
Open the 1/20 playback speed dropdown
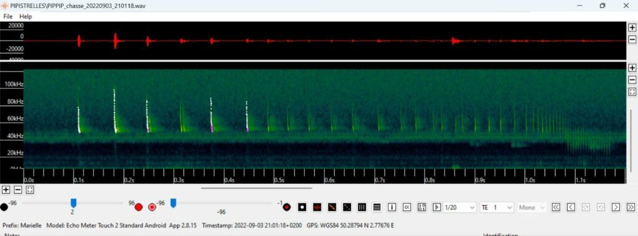460,207
